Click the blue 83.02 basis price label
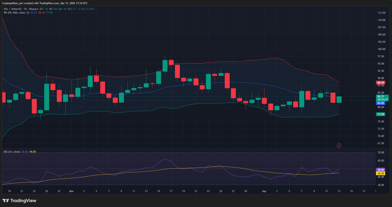Viewport: 392px width, 207px height. [380, 103]
